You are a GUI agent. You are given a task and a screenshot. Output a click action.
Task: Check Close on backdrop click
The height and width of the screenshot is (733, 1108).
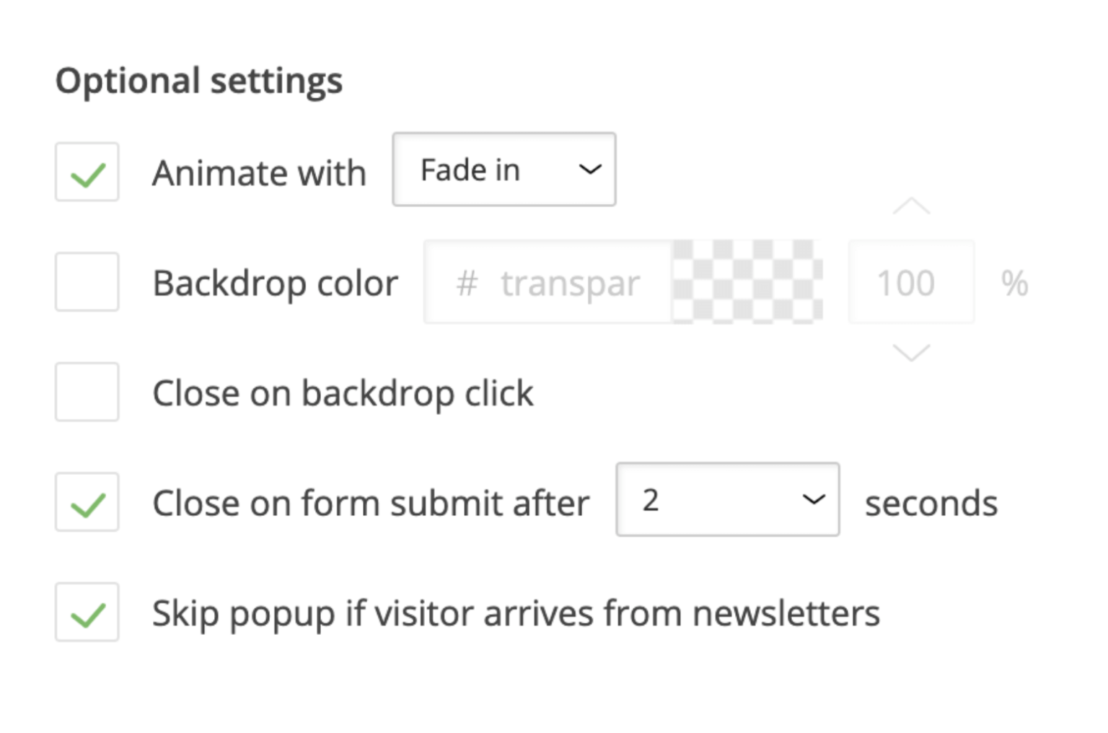(x=87, y=392)
